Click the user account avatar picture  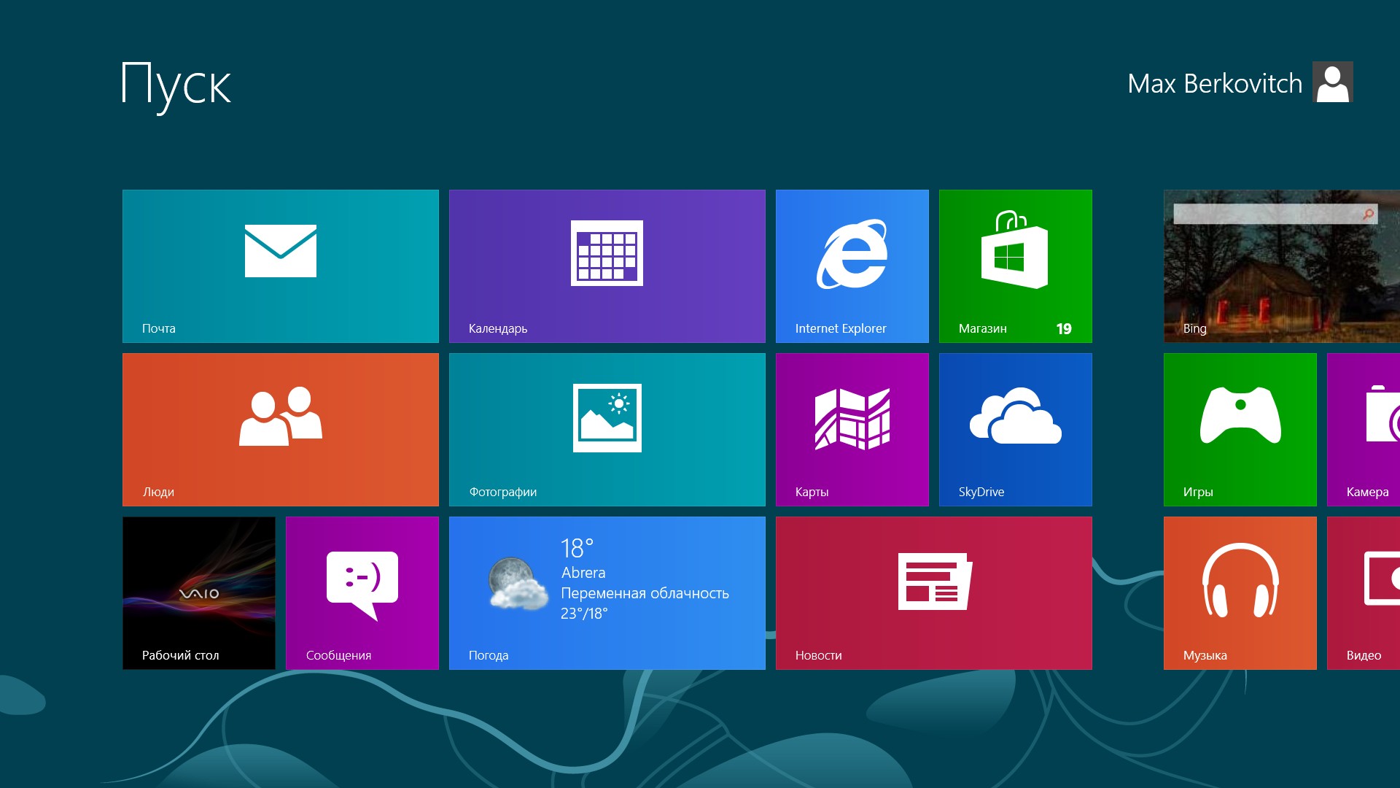pos(1332,82)
